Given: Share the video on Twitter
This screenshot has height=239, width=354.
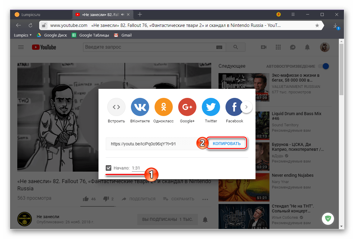Looking at the screenshot, I should coord(211,107).
